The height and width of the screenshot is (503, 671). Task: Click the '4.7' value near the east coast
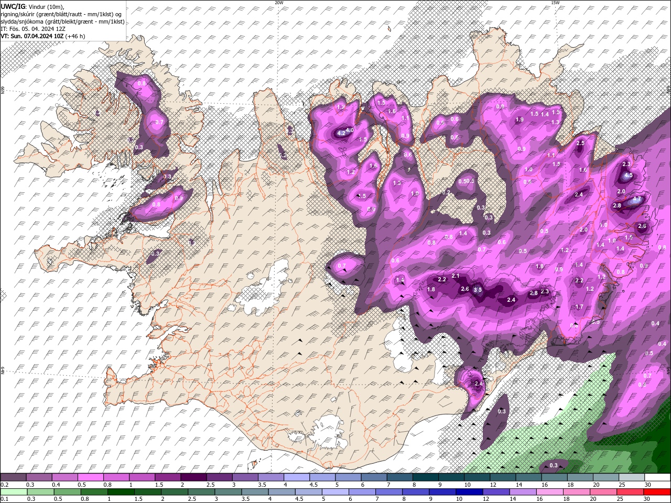(x=637, y=200)
